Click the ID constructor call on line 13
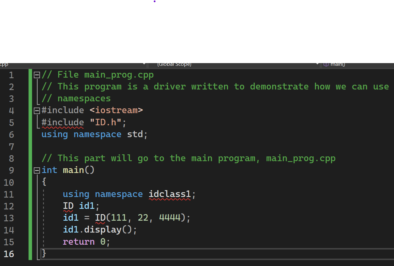394x266 pixels. click(100, 218)
